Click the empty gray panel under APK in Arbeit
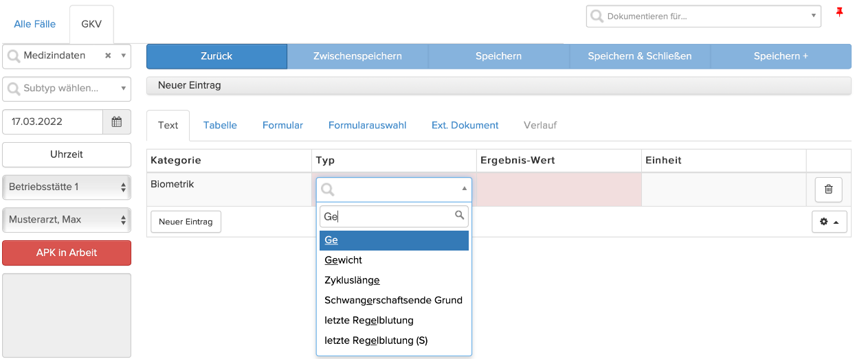Image resolution: width=855 pixels, height=359 pixels. coord(67,315)
